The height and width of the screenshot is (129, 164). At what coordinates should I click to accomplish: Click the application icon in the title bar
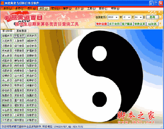click(x=2, y=3)
